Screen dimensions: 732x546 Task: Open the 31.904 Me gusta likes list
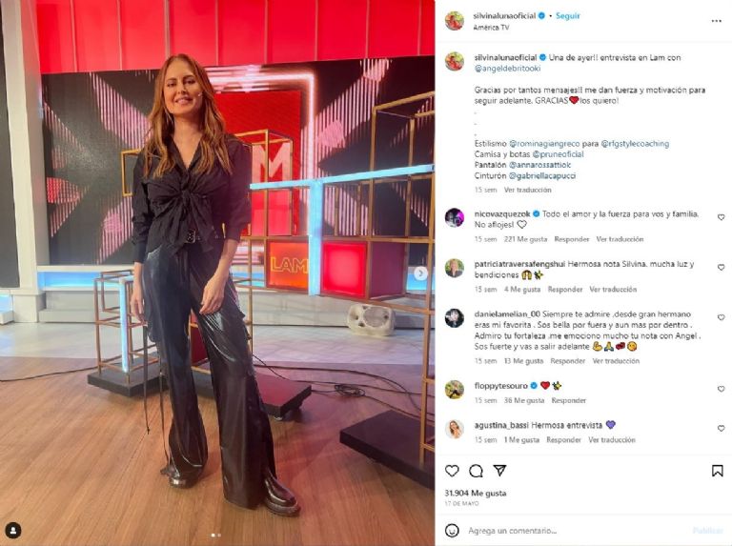(476, 493)
